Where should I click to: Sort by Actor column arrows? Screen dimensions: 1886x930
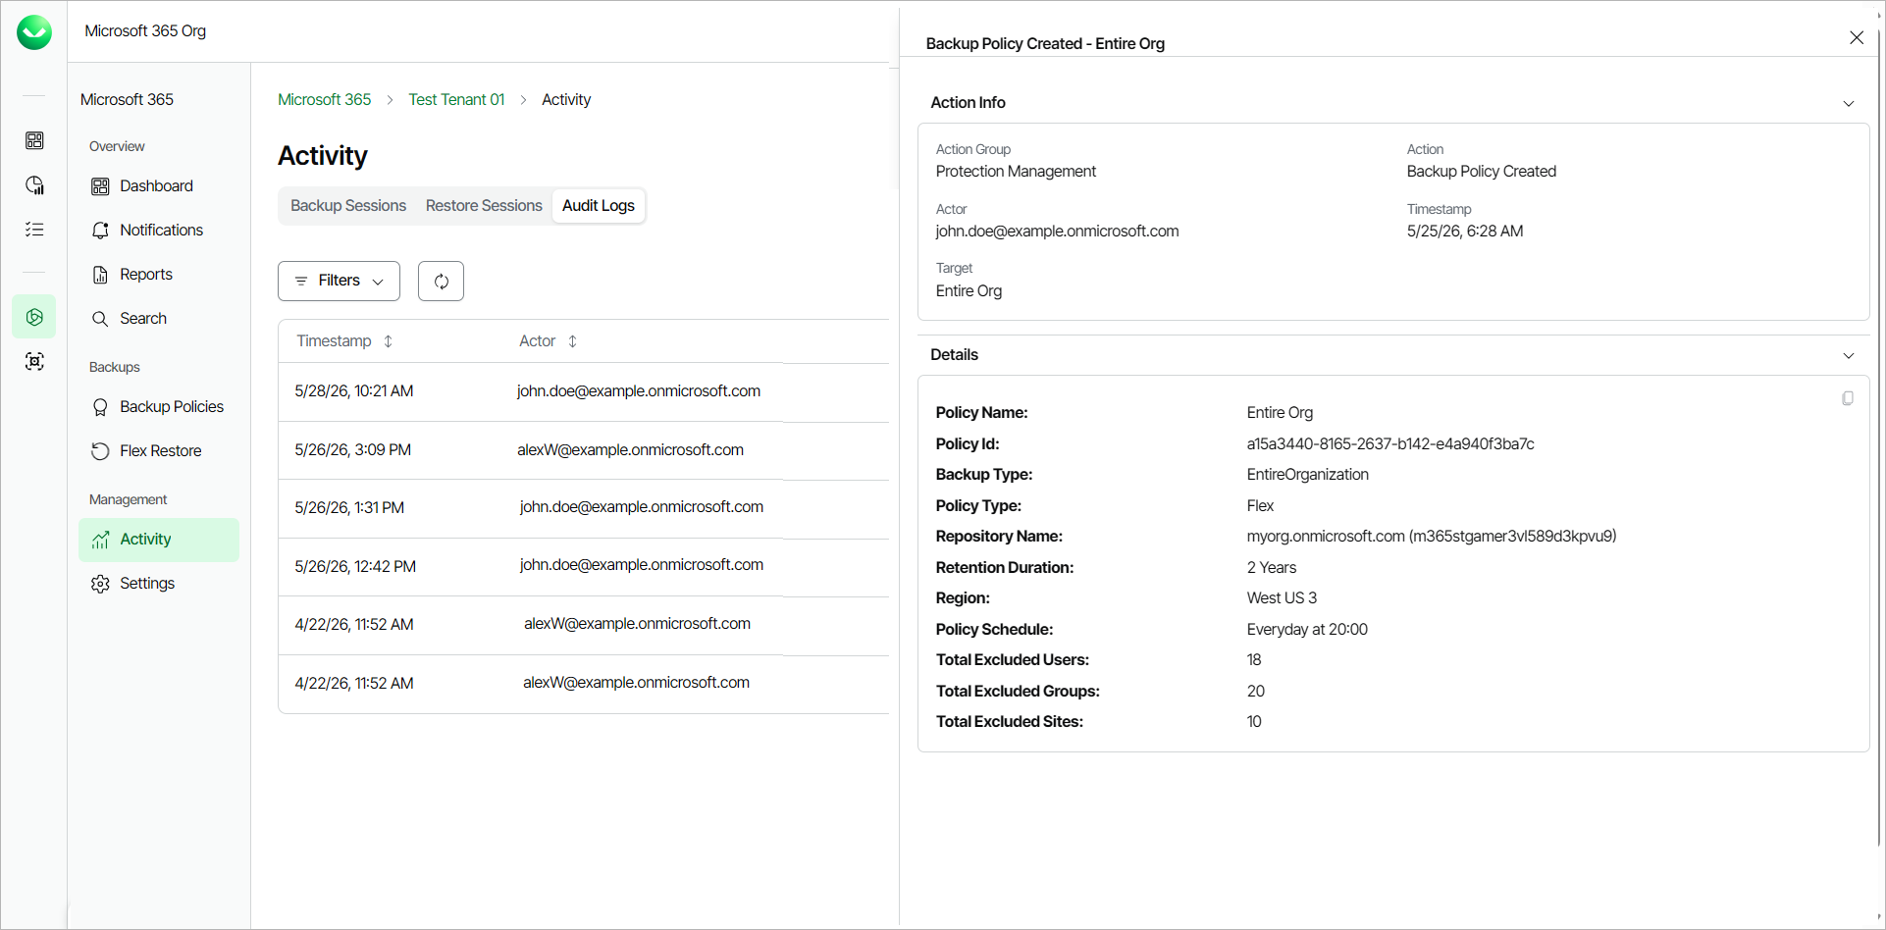(573, 341)
